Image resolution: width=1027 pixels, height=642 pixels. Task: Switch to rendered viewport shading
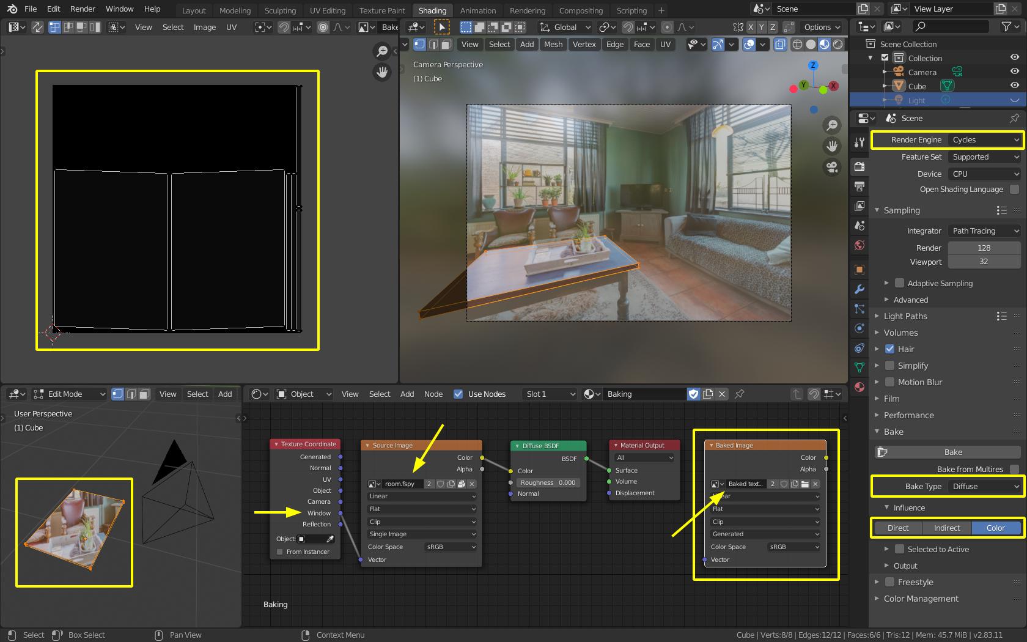pos(837,44)
